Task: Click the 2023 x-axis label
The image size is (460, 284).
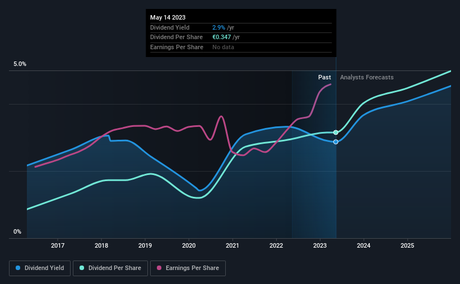Action: (320, 245)
